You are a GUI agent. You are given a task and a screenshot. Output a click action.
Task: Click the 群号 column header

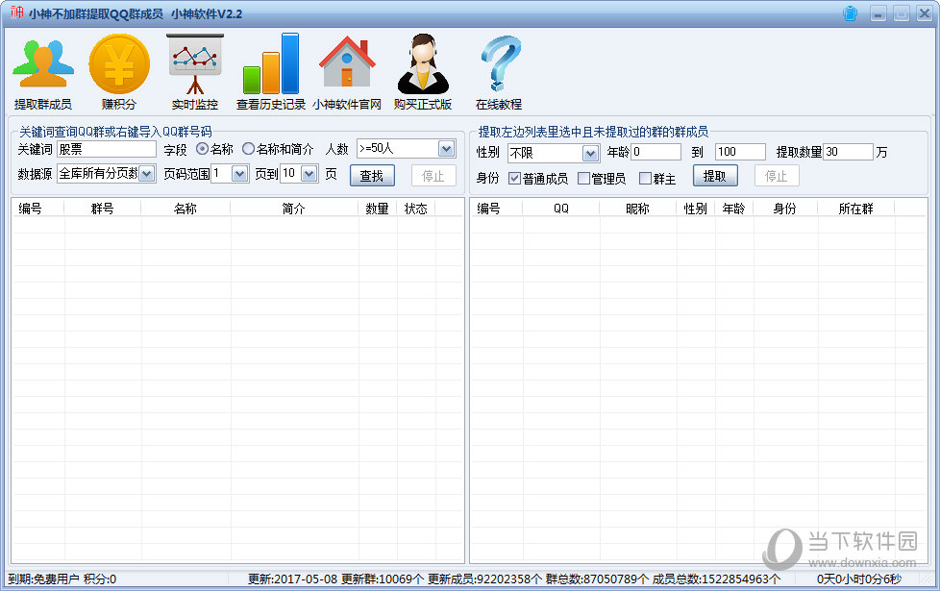pyautogui.click(x=103, y=208)
